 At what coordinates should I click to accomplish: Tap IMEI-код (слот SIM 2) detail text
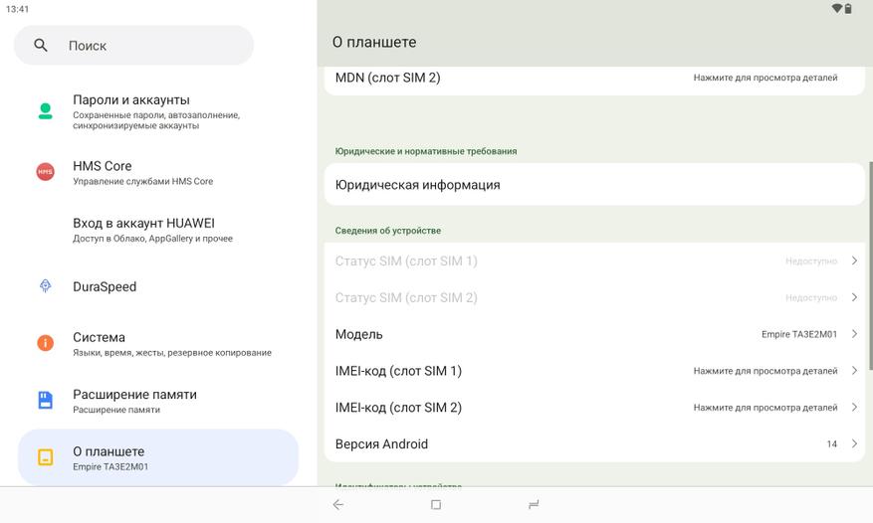[x=764, y=408]
